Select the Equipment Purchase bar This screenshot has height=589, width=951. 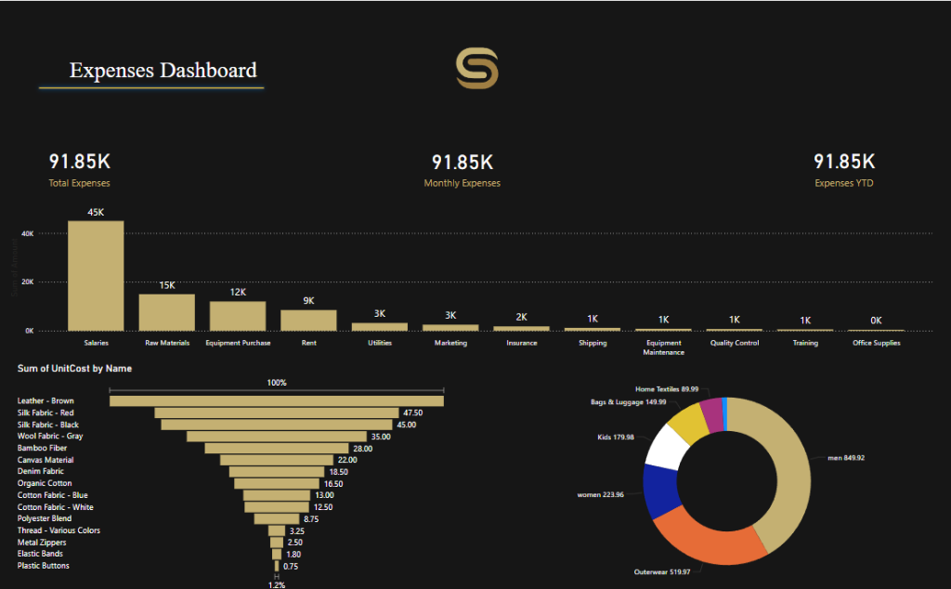click(x=238, y=314)
